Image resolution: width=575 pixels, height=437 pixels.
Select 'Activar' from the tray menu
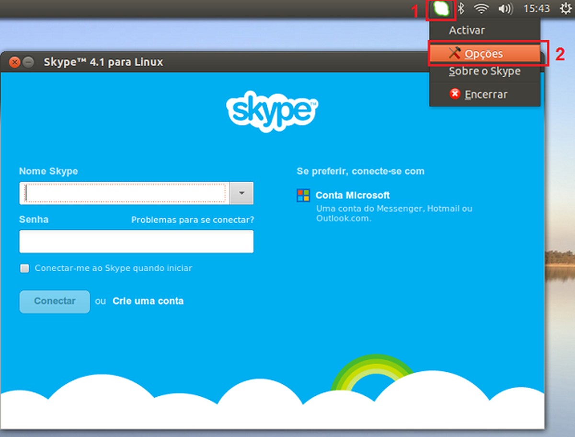[x=466, y=30]
